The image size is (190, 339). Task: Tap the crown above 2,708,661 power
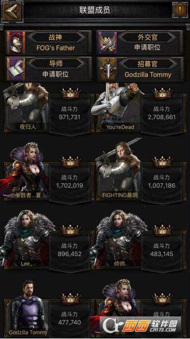click(162, 93)
